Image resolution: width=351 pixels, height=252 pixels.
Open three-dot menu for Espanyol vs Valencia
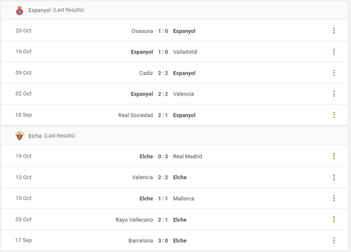[x=333, y=94]
